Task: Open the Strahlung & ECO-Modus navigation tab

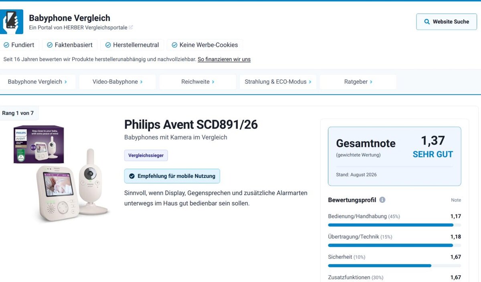Action: point(278,82)
